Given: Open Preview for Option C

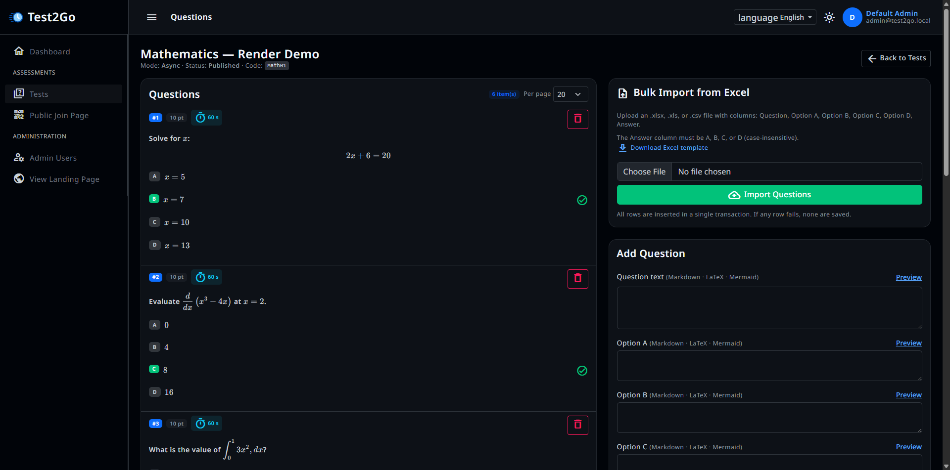Looking at the screenshot, I should tap(908, 447).
